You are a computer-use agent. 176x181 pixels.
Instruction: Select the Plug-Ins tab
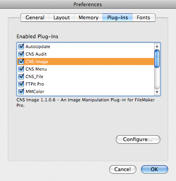tap(117, 17)
